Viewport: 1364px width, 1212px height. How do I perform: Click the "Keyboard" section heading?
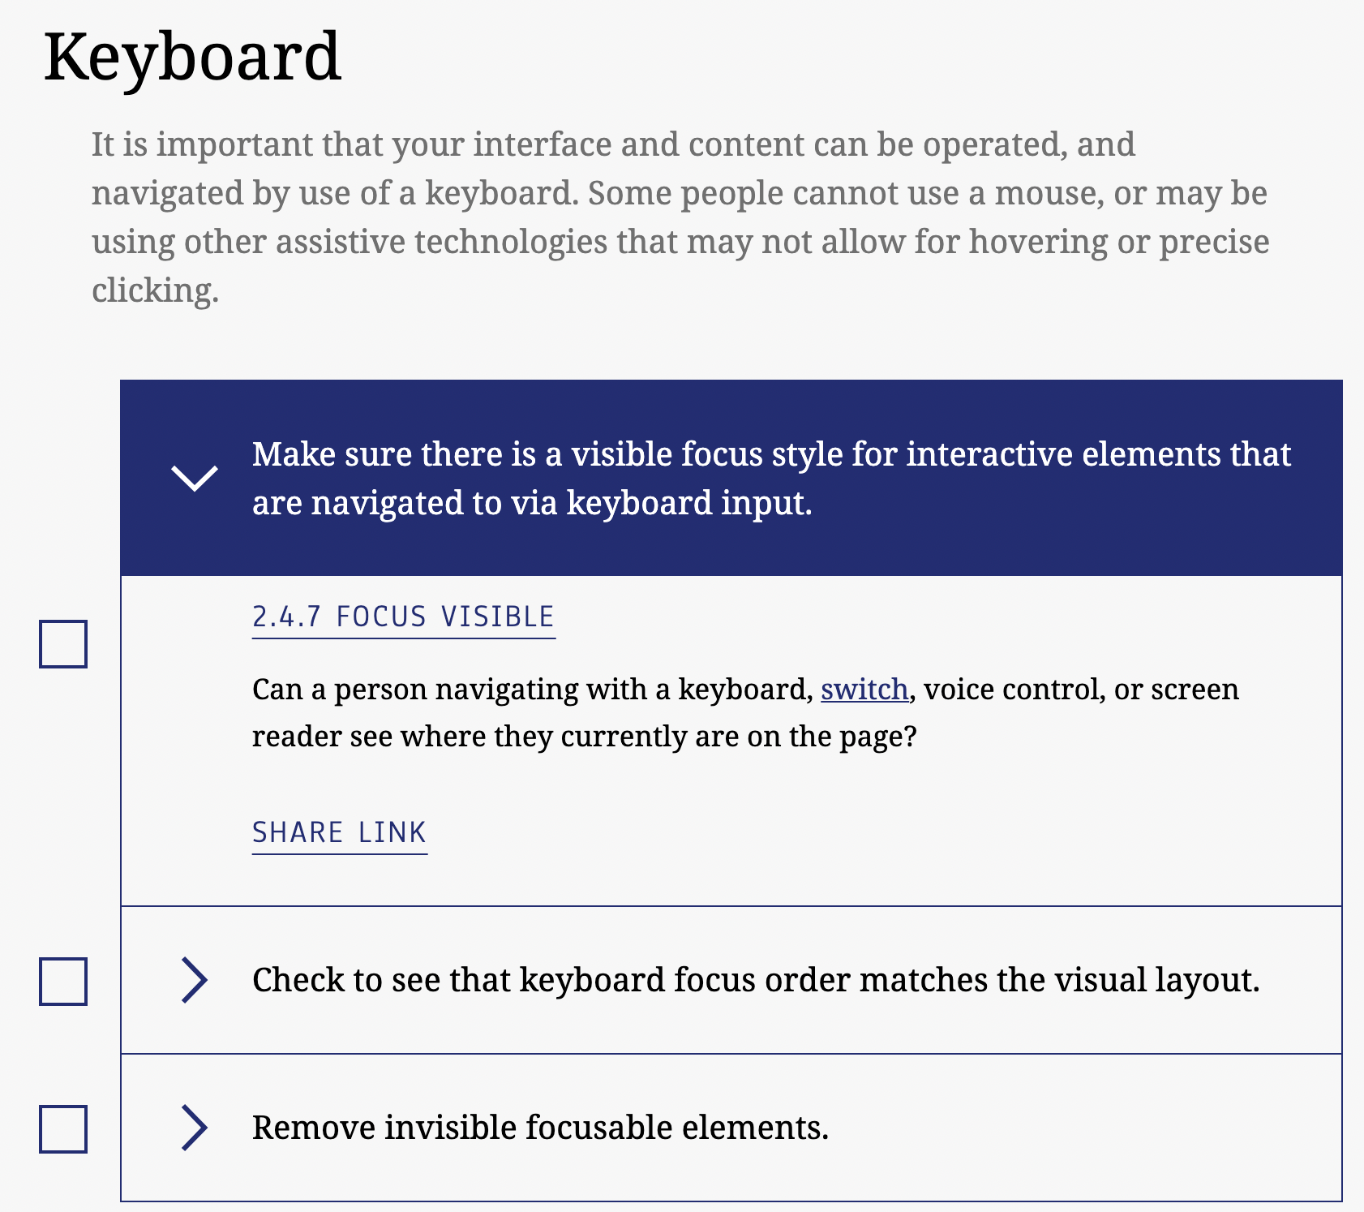192,57
